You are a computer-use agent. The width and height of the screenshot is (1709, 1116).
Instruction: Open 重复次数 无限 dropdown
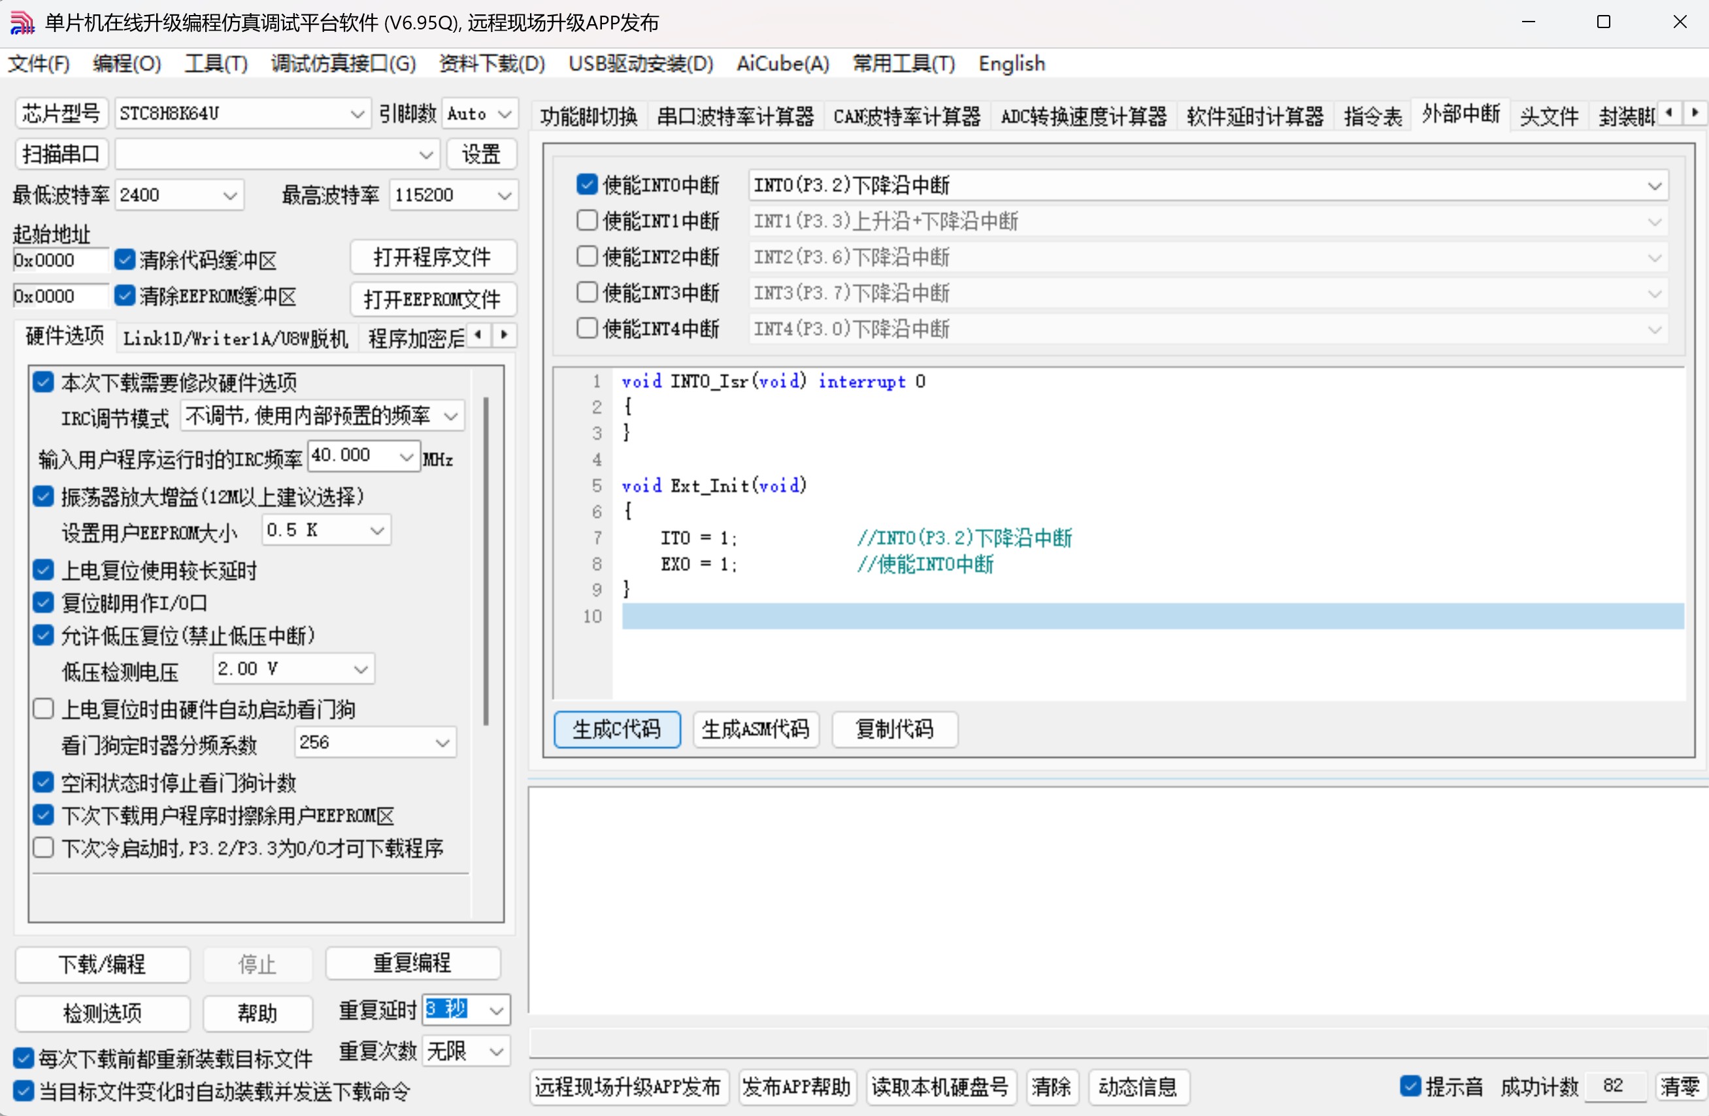467,1051
